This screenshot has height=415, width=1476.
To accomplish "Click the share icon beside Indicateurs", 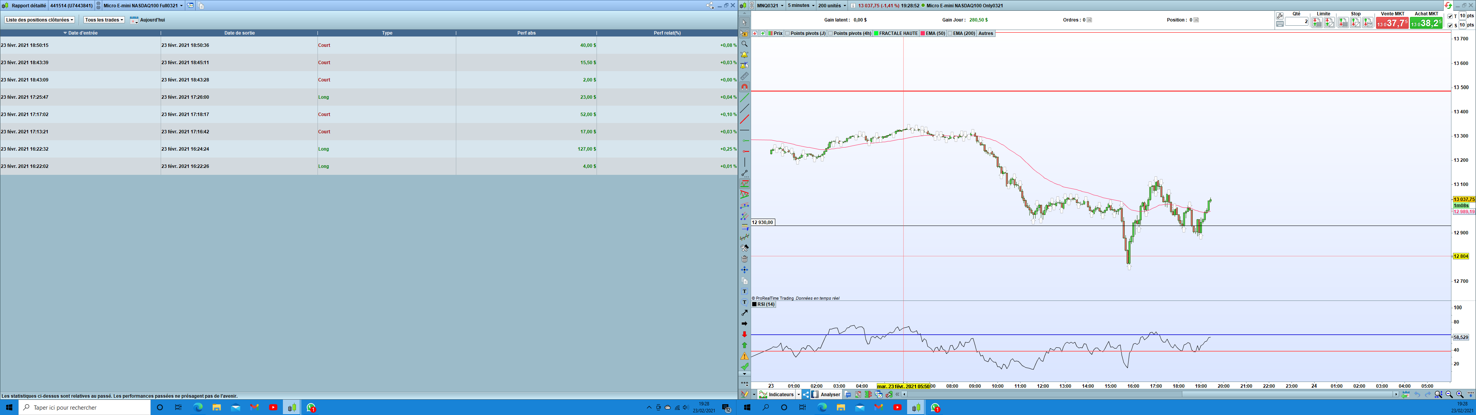I will pyautogui.click(x=806, y=394).
